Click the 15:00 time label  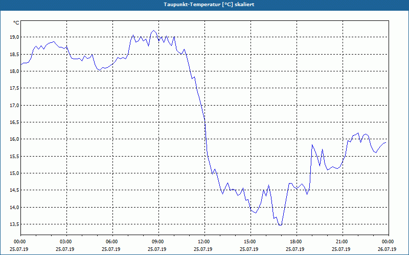[x=251, y=242]
